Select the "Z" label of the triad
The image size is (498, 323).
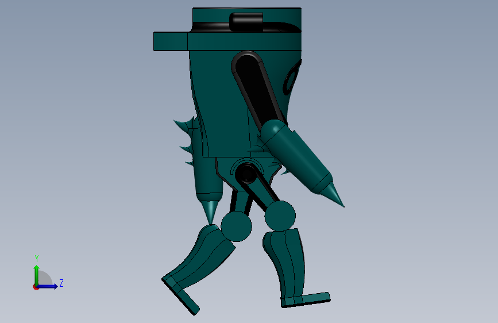(61, 283)
